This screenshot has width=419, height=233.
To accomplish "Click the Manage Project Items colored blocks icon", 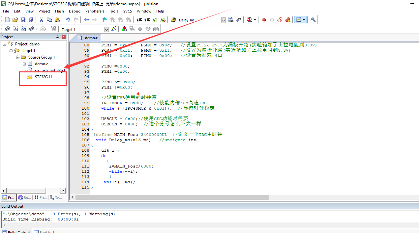I will pos(124,29).
